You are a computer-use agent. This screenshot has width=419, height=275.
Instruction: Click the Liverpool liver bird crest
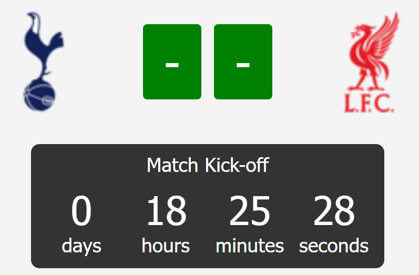pyautogui.click(x=372, y=62)
